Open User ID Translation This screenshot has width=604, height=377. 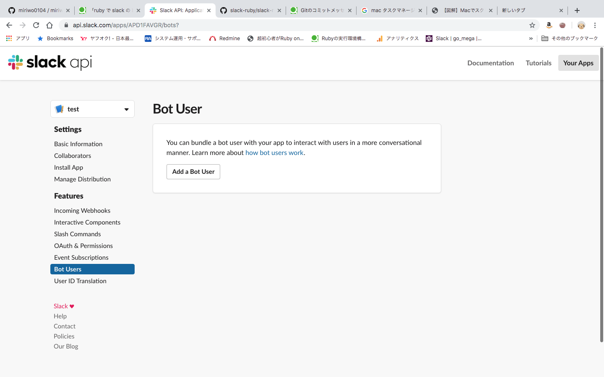(x=80, y=281)
